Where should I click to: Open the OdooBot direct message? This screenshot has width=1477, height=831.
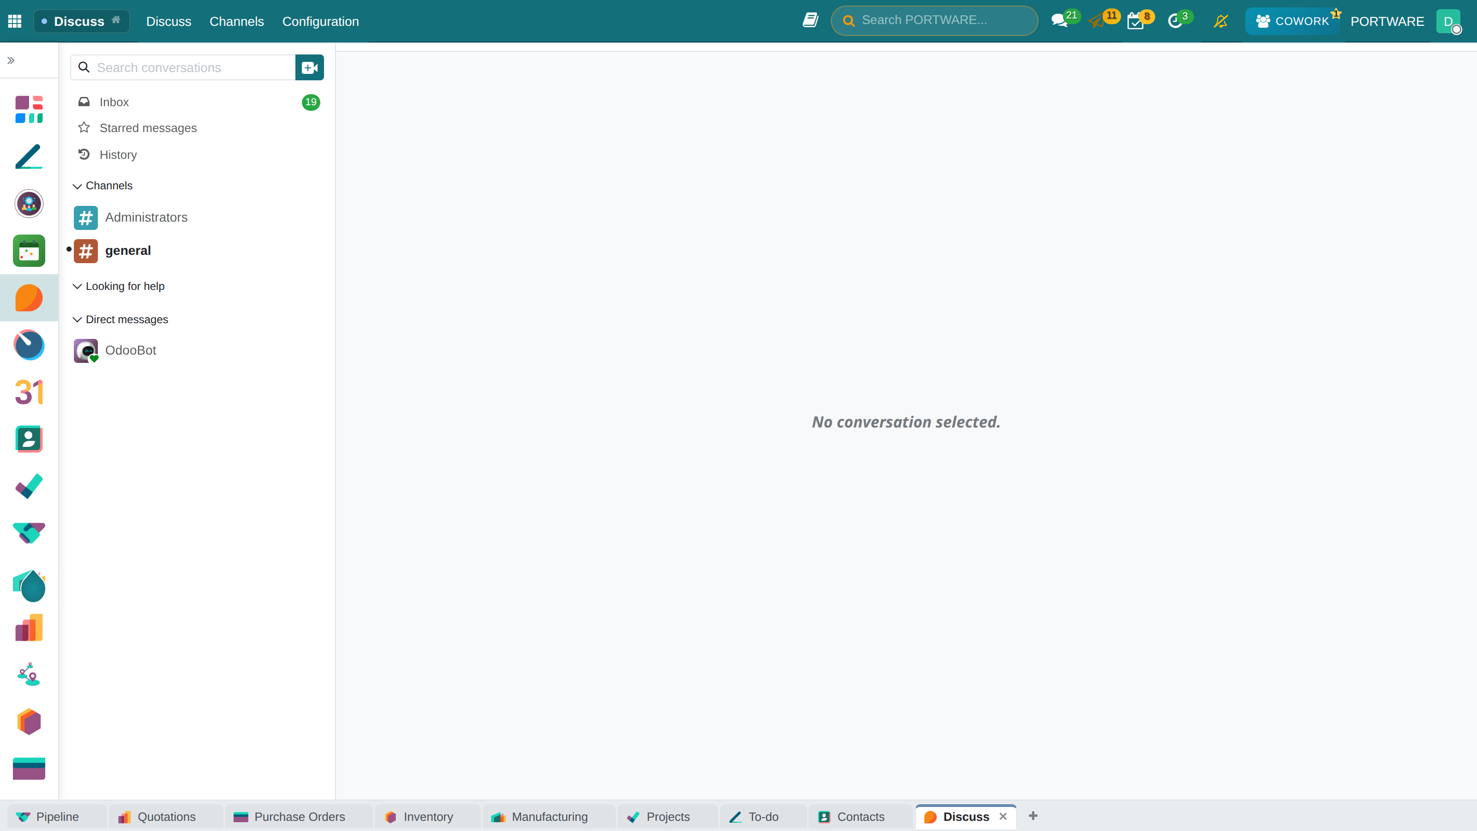tap(198, 350)
